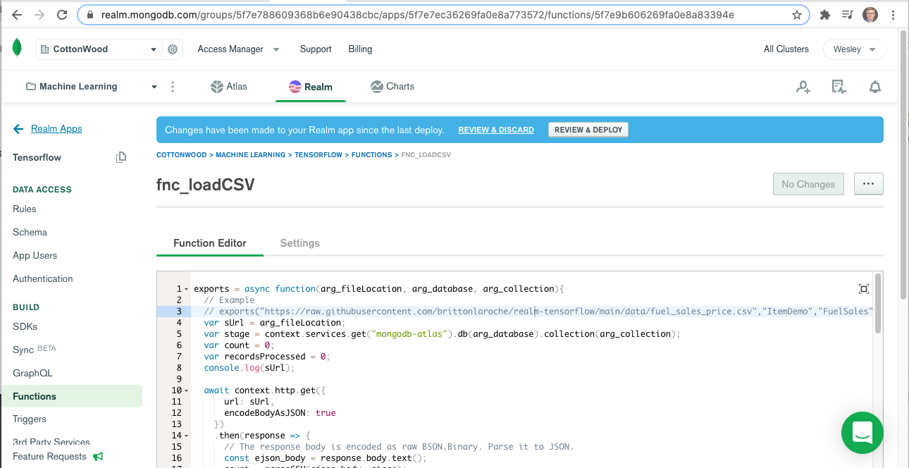Open SDKs in the sidebar
The image size is (909, 468).
coord(25,327)
